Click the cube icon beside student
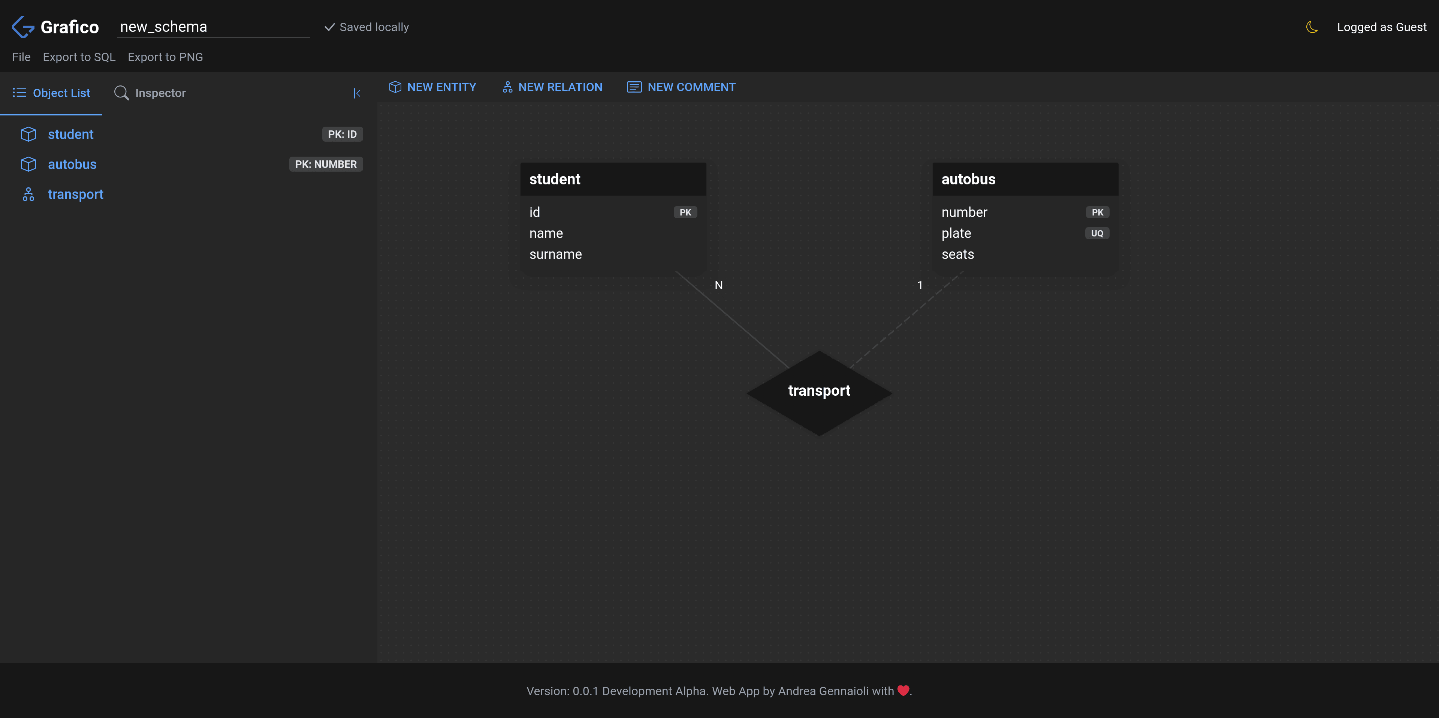The width and height of the screenshot is (1439, 718). click(28, 134)
